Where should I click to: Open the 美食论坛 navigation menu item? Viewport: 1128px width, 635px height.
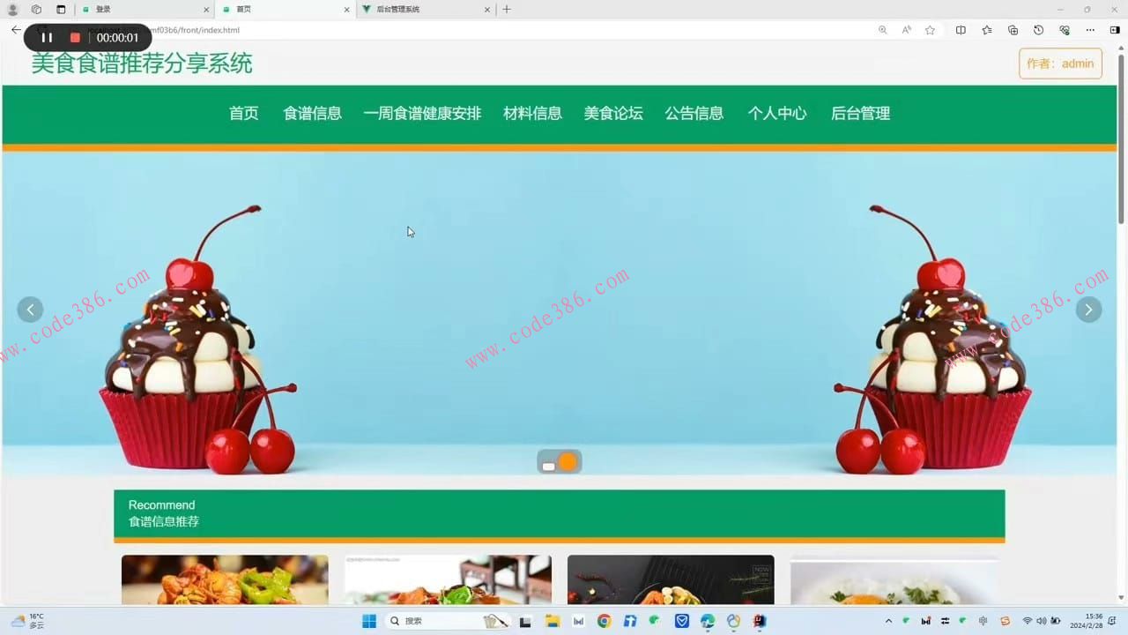point(613,113)
